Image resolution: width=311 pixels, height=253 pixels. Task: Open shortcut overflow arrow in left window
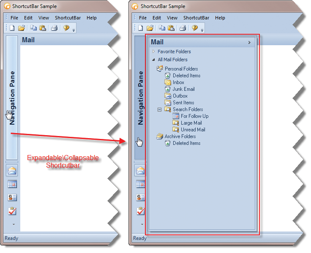click(14, 224)
